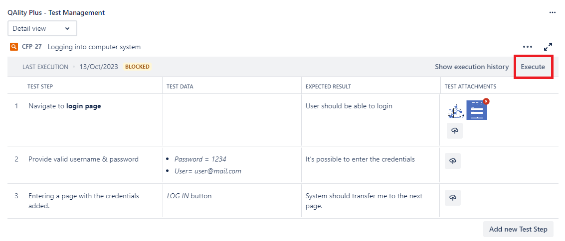Image resolution: width=565 pixels, height=241 pixels.
Task: Click the BLOCKED status badge
Action: [x=137, y=67]
